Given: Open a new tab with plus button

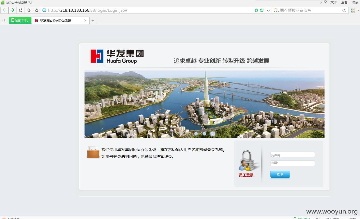Looking at the screenshot, I should click(93, 20).
